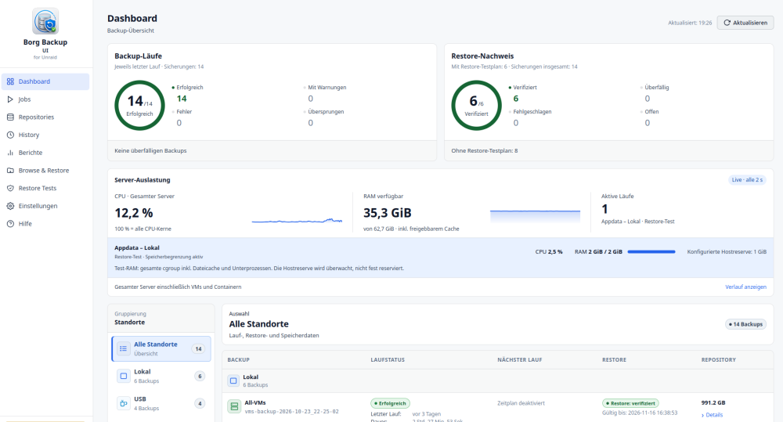Image resolution: width=783 pixels, height=422 pixels.
Task: Click 'Zeitplan deaktiviert' text
Action: (521, 403)
